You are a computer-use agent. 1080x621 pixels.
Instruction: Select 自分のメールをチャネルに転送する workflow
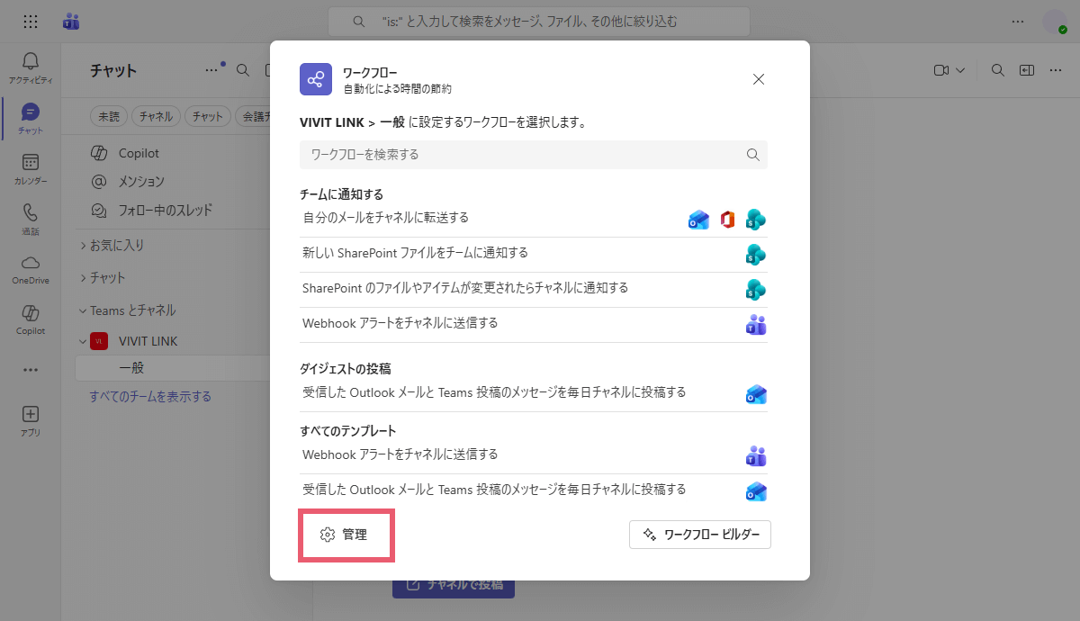coord(386,218)
